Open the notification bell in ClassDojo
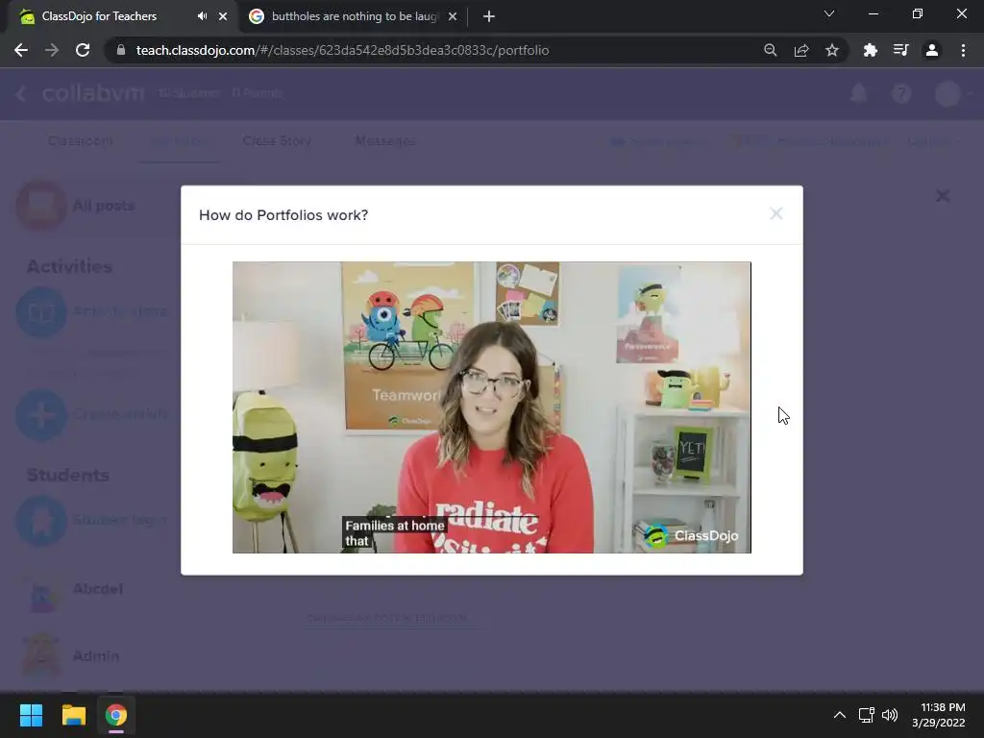 point(858,93)
